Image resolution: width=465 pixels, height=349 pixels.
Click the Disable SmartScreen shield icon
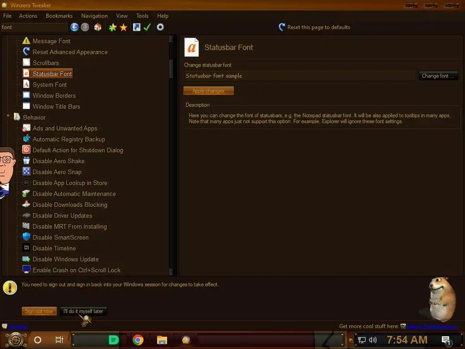[x=26, y=237]
